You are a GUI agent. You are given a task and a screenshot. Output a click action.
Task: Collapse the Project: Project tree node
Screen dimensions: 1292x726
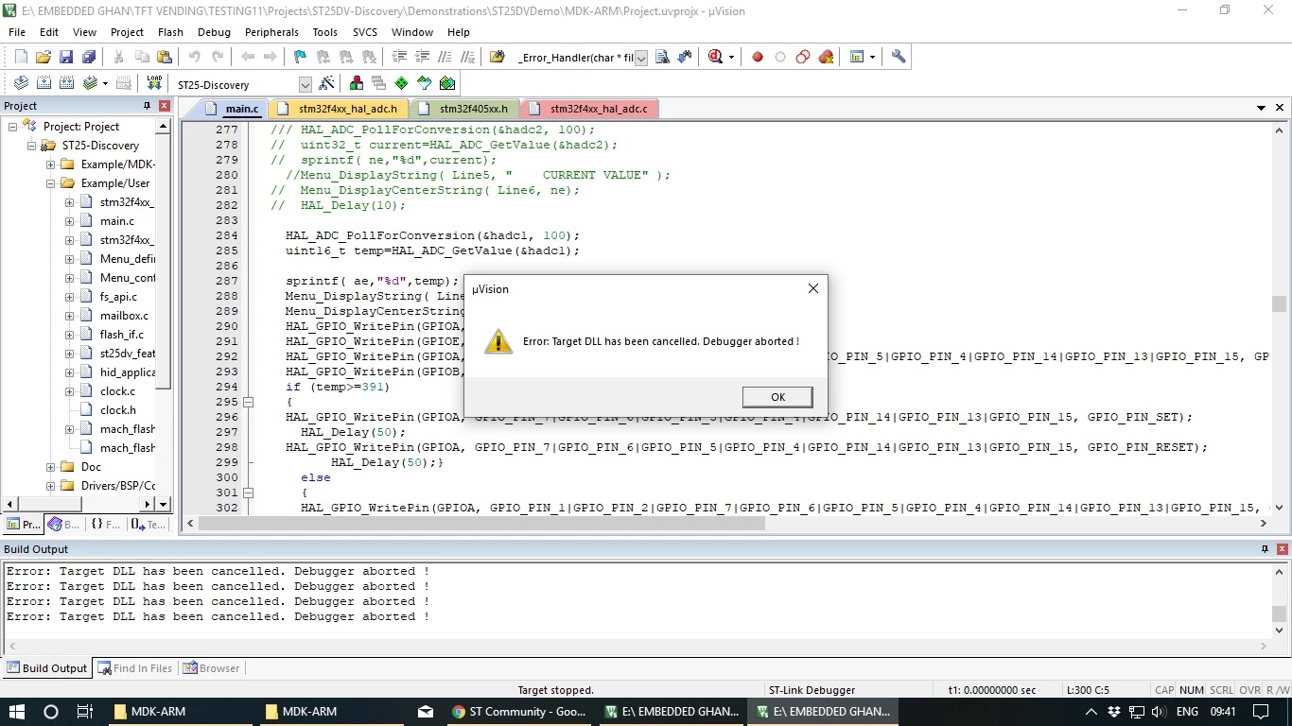13,127
